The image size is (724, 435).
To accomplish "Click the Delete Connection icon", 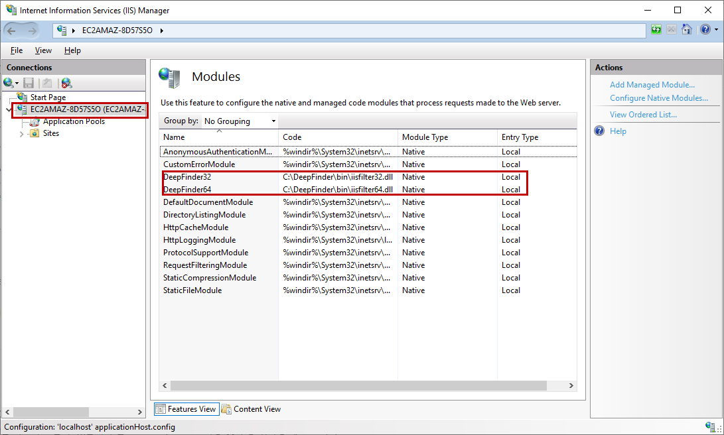I will [66, 83].
